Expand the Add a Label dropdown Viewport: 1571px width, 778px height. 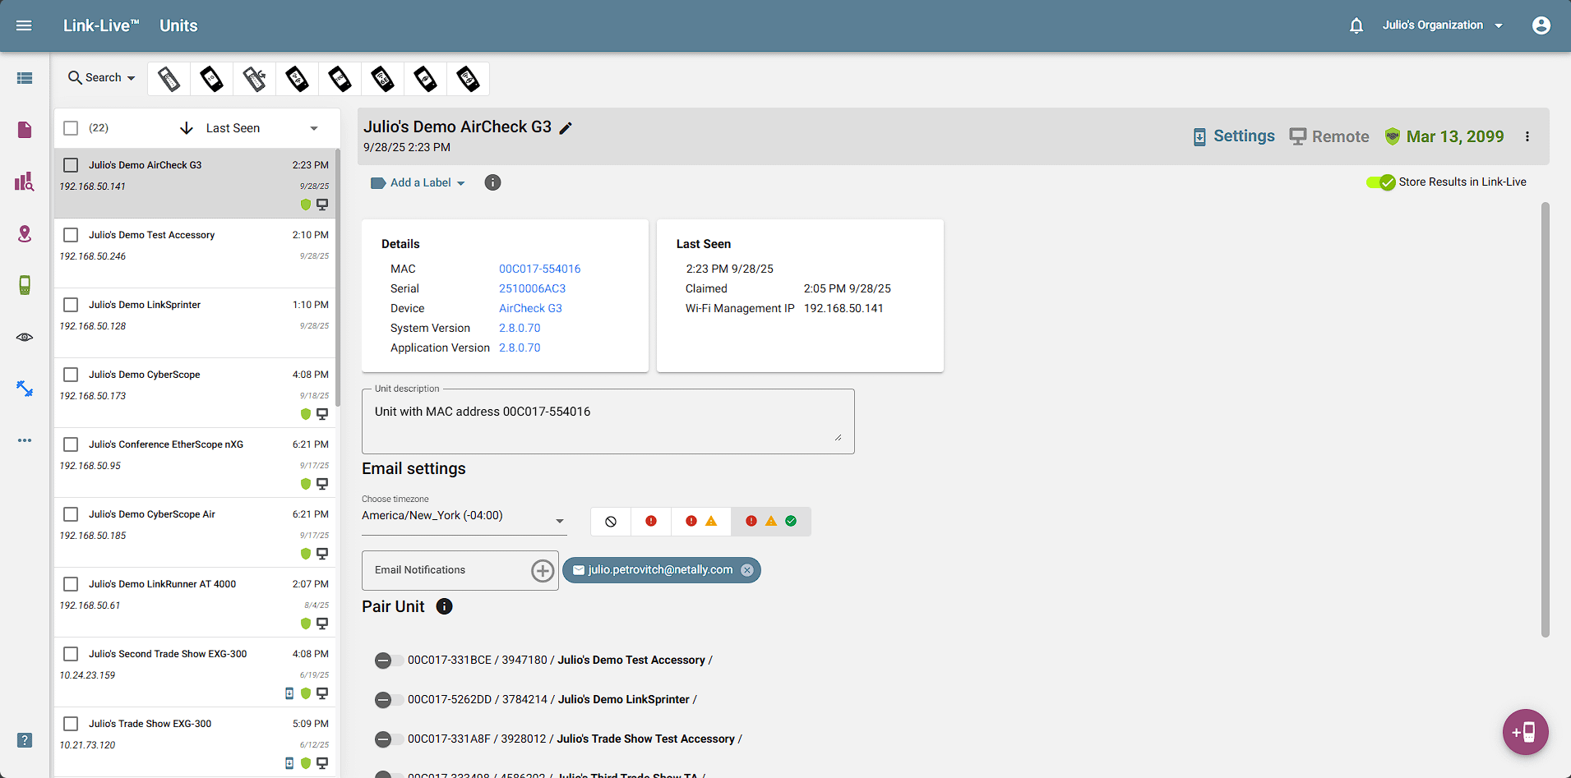461,182
